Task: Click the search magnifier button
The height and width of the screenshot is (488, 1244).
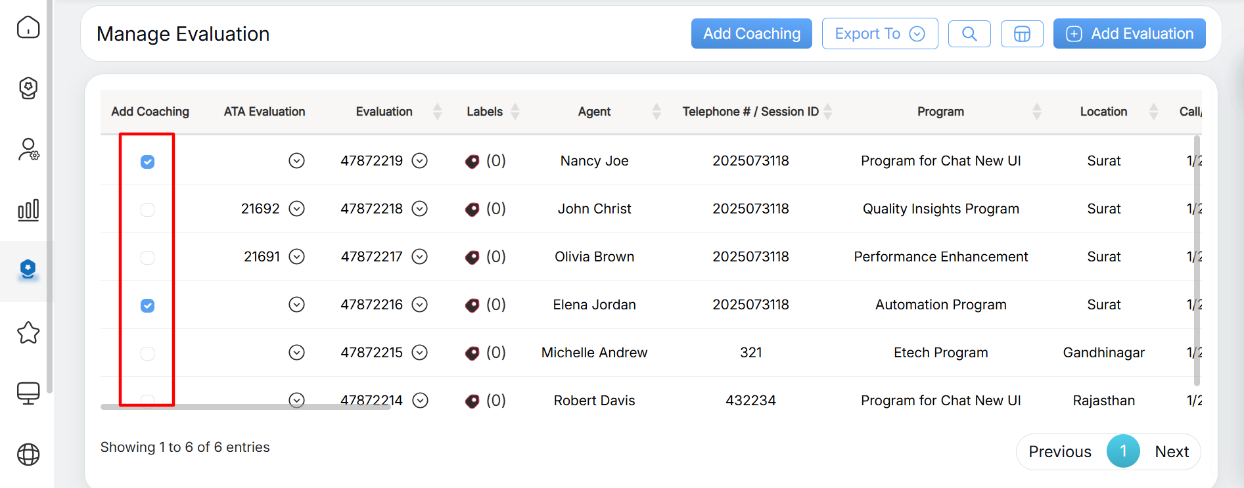Action: click(969, 33)
